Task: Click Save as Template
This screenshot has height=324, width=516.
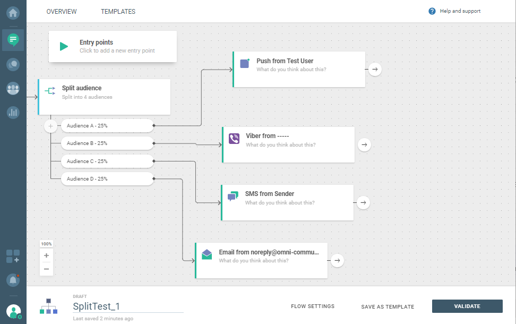Action: (x=388, y=306)
